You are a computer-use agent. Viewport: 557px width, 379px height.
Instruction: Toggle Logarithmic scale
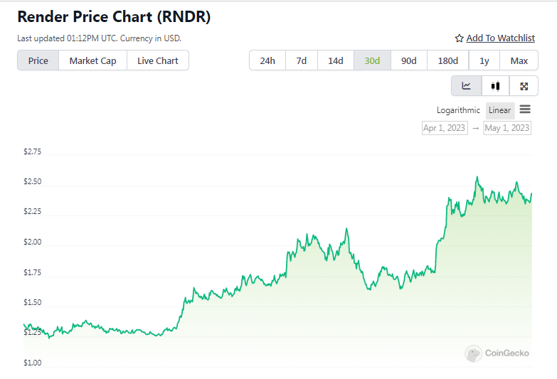458,110
